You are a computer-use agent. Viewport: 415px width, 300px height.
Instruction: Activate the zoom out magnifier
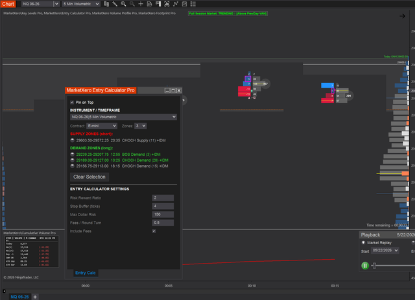tap(132, 4)
